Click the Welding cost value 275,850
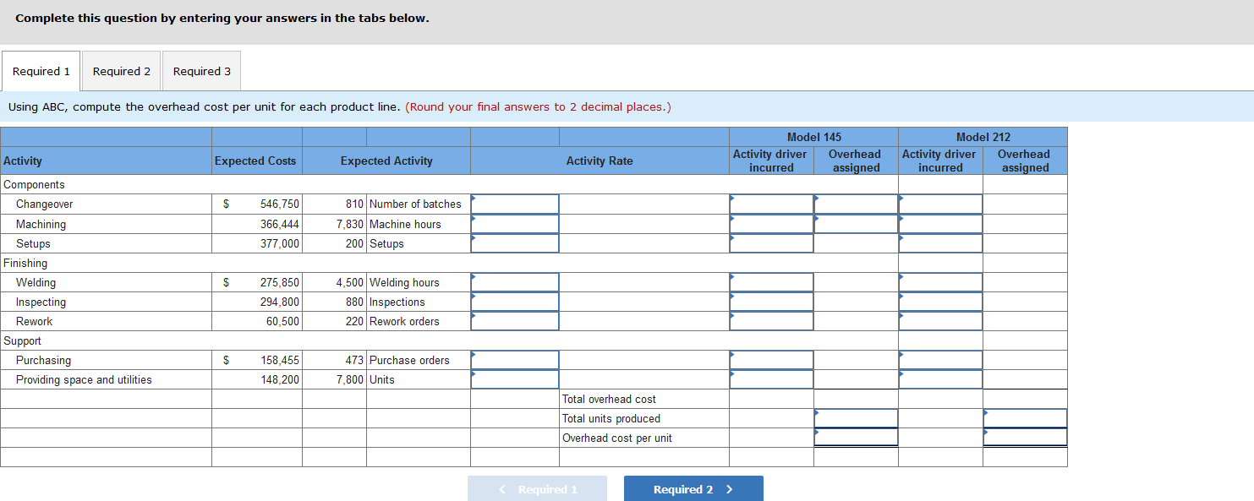Screen dimensions: 1254x501 click(279, 282)
